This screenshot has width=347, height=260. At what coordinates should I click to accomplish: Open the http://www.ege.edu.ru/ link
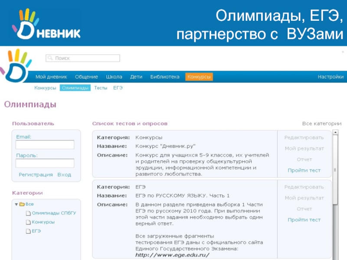[x=172, y=255]
